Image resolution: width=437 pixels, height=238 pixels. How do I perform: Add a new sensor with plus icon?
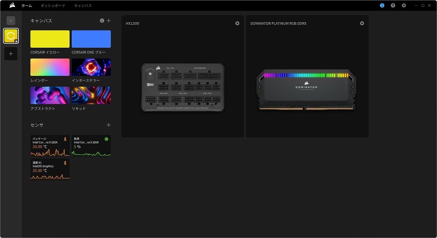[109, 125]
